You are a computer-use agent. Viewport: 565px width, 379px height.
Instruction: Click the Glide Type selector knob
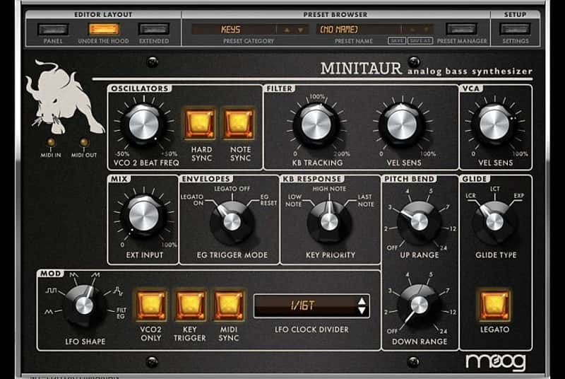[494, 221]
